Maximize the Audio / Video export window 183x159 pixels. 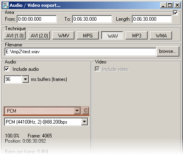click(x=170, y=5)
